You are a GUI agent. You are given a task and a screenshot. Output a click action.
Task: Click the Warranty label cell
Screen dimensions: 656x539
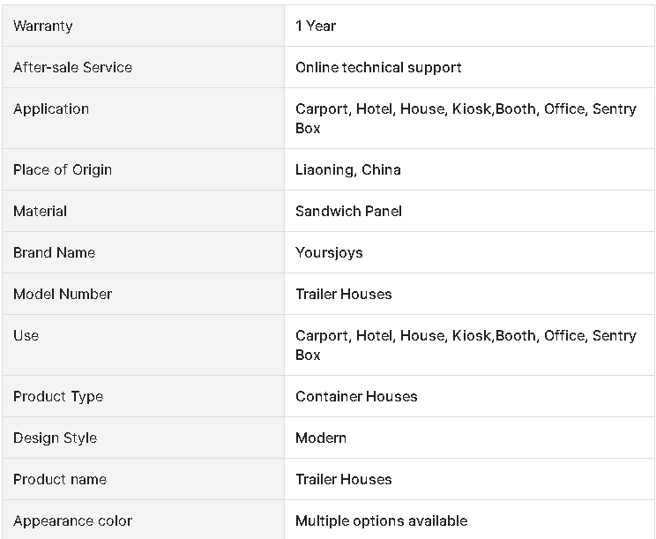click(43, 26)
